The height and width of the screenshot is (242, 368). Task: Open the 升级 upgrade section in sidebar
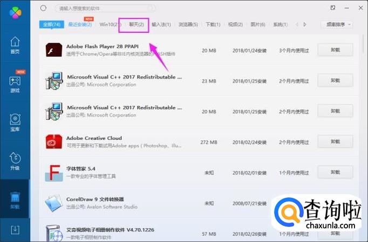pos(15,161)
